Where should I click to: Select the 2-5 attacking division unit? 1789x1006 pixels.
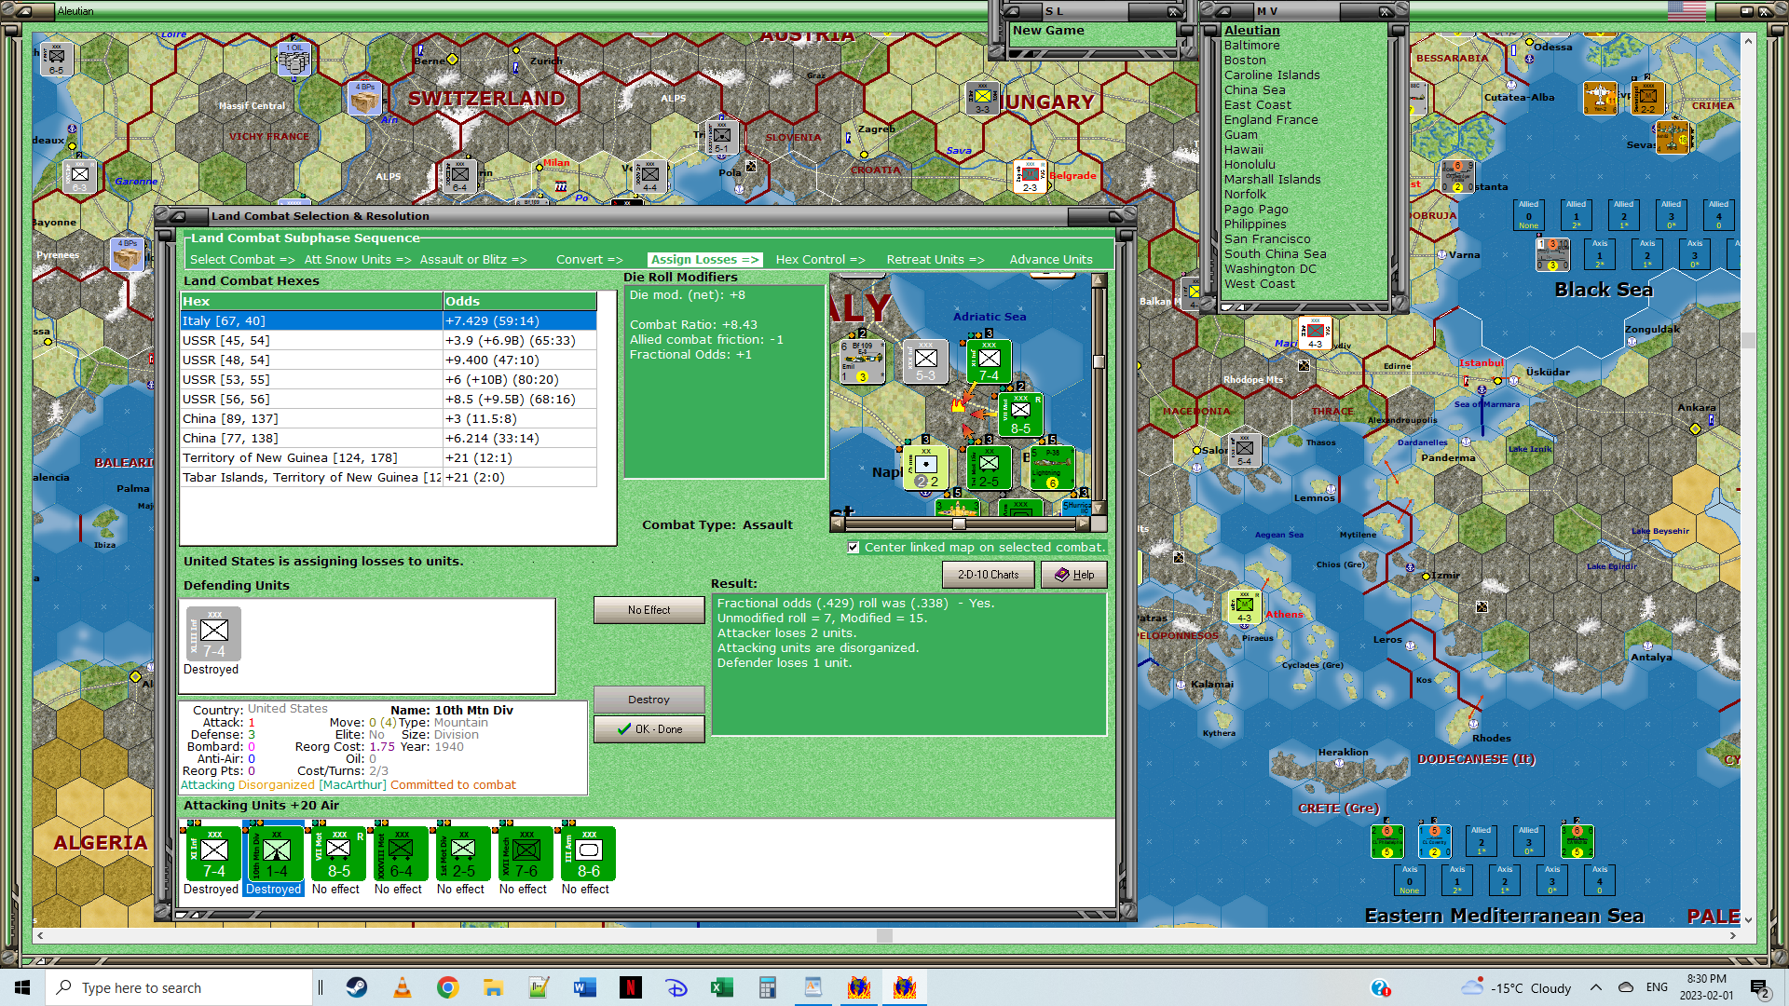pyautogui.click(x=463, y=853)
